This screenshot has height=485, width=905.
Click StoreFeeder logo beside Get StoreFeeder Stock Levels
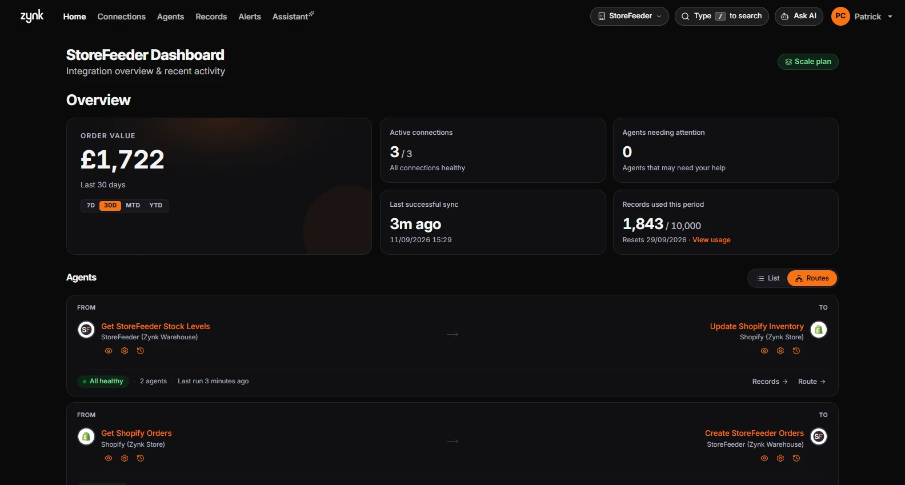(86, 330)
